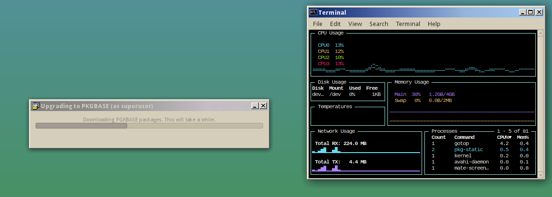Click the Command column header

coord(464,137)
